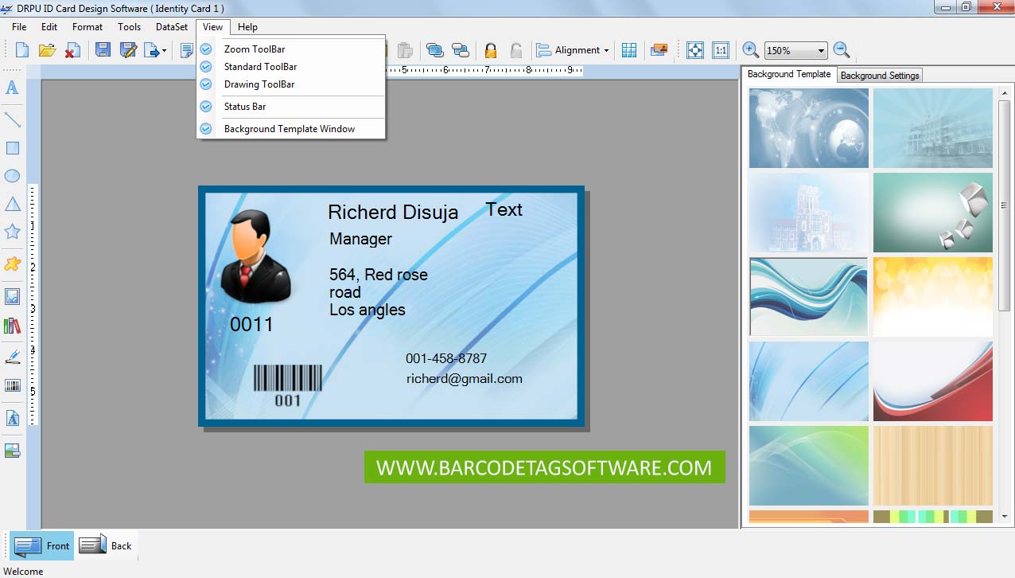Screen dimensions: 1015x578
Task: Click the Zoom In magnifier
Action: click(750, 49)
